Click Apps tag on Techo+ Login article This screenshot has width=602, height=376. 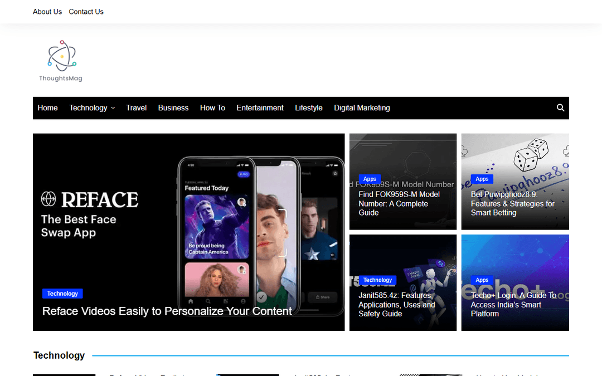482,280
